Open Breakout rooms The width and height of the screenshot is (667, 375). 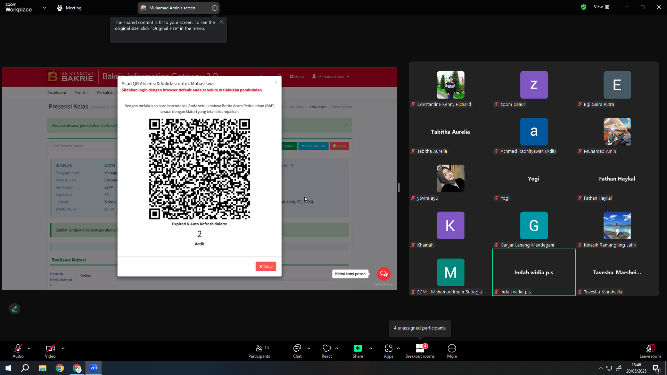coord(420,351)
